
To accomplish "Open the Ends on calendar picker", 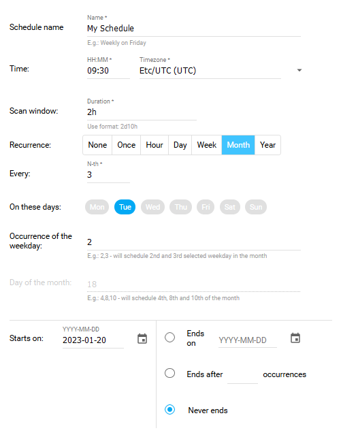I will pyautogui.click(x=295, y=338).
